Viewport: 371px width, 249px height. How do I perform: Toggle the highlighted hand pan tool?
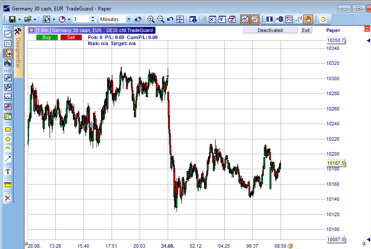(308, 19)
